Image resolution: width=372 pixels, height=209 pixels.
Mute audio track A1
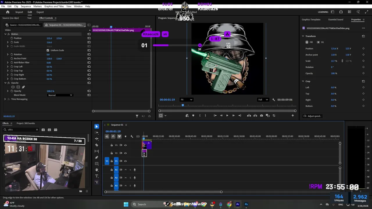(x=126, y=170)
